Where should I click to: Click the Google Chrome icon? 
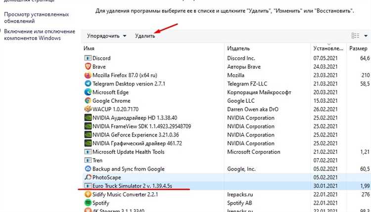tap(88, 101)
